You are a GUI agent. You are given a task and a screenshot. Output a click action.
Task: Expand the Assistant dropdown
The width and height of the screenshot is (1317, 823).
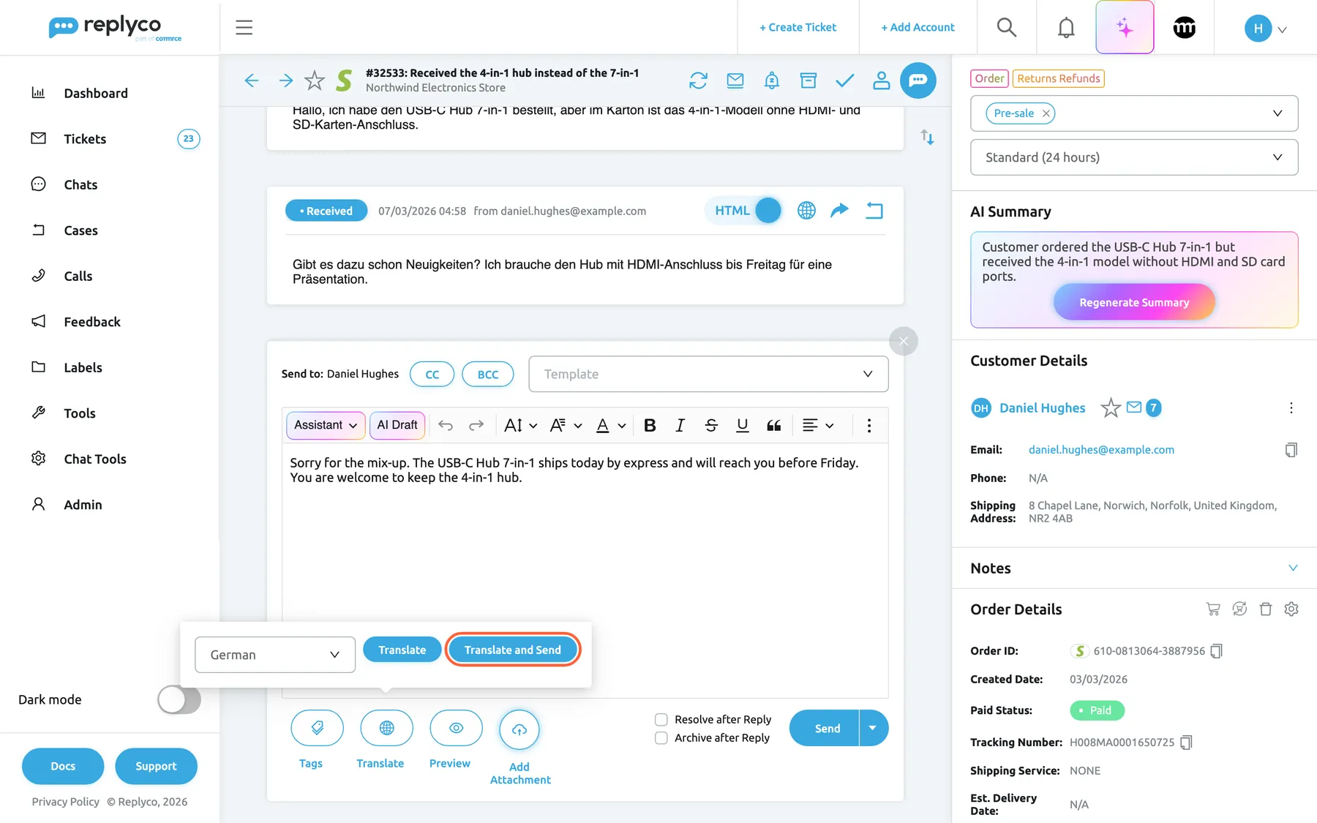click(326, 426)
